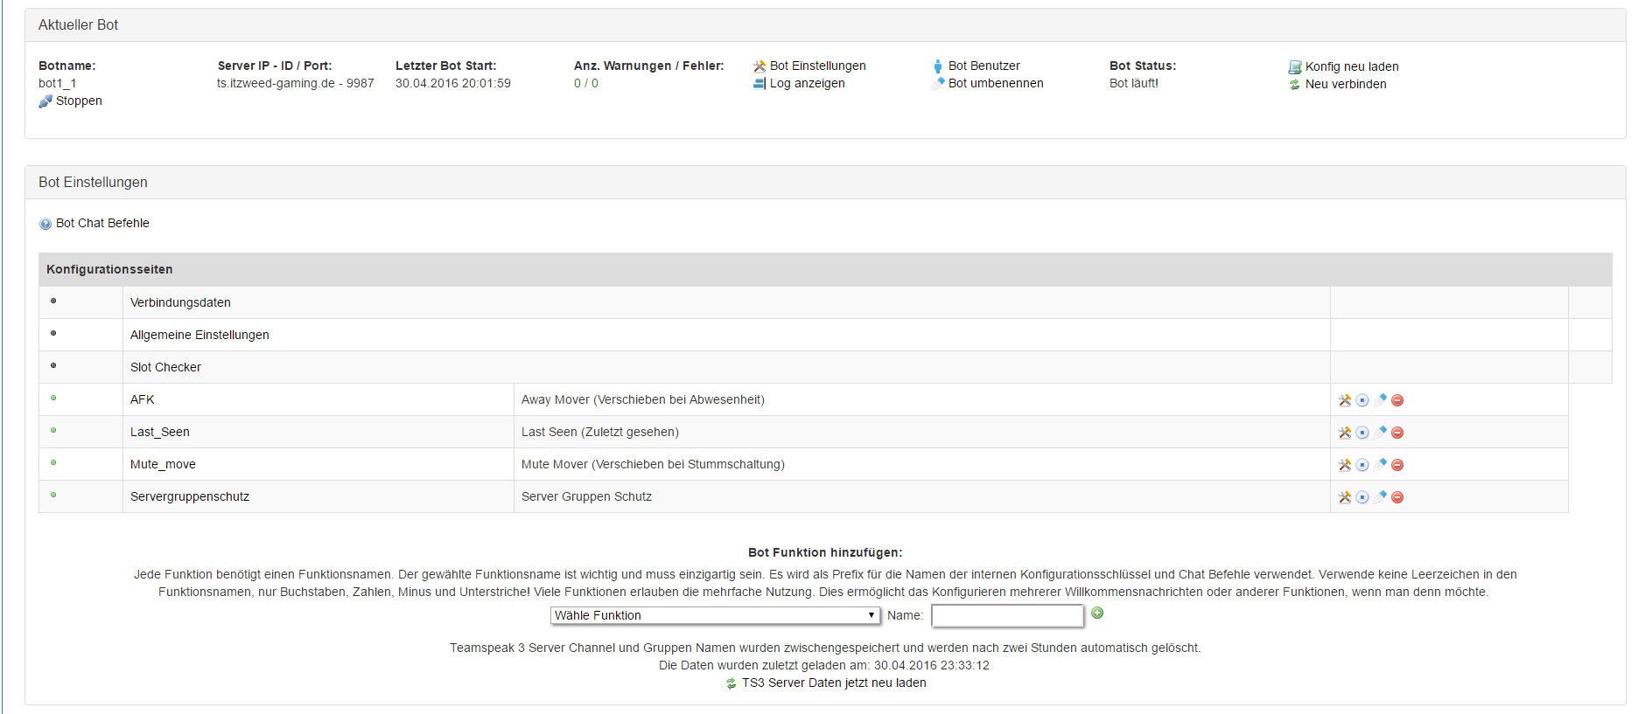Open Bot Benutzer management

click(x=983, y=66)
